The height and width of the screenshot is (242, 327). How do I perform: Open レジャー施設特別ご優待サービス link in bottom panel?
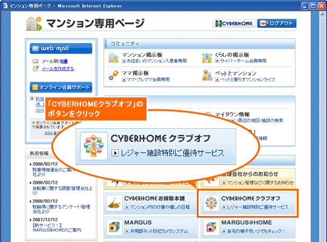point(258,207)
